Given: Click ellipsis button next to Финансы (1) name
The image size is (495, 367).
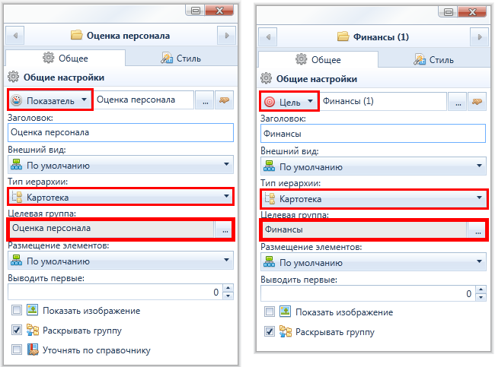Looking at the screenshot, I should coord(458,102).
